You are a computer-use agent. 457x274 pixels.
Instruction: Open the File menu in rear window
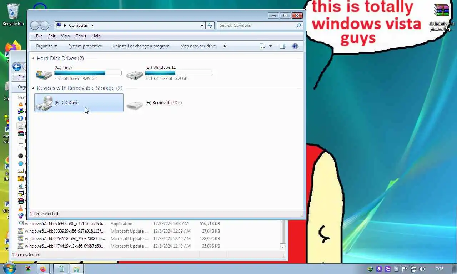pyautogui.click(x=21, y=77)
